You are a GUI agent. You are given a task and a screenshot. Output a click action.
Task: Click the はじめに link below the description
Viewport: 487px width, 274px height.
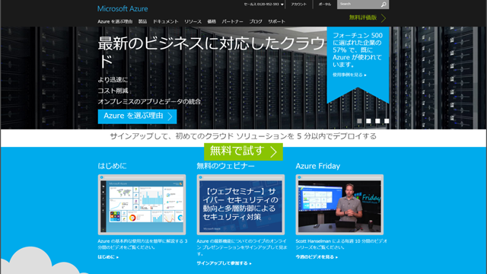(x=108, y=257)
